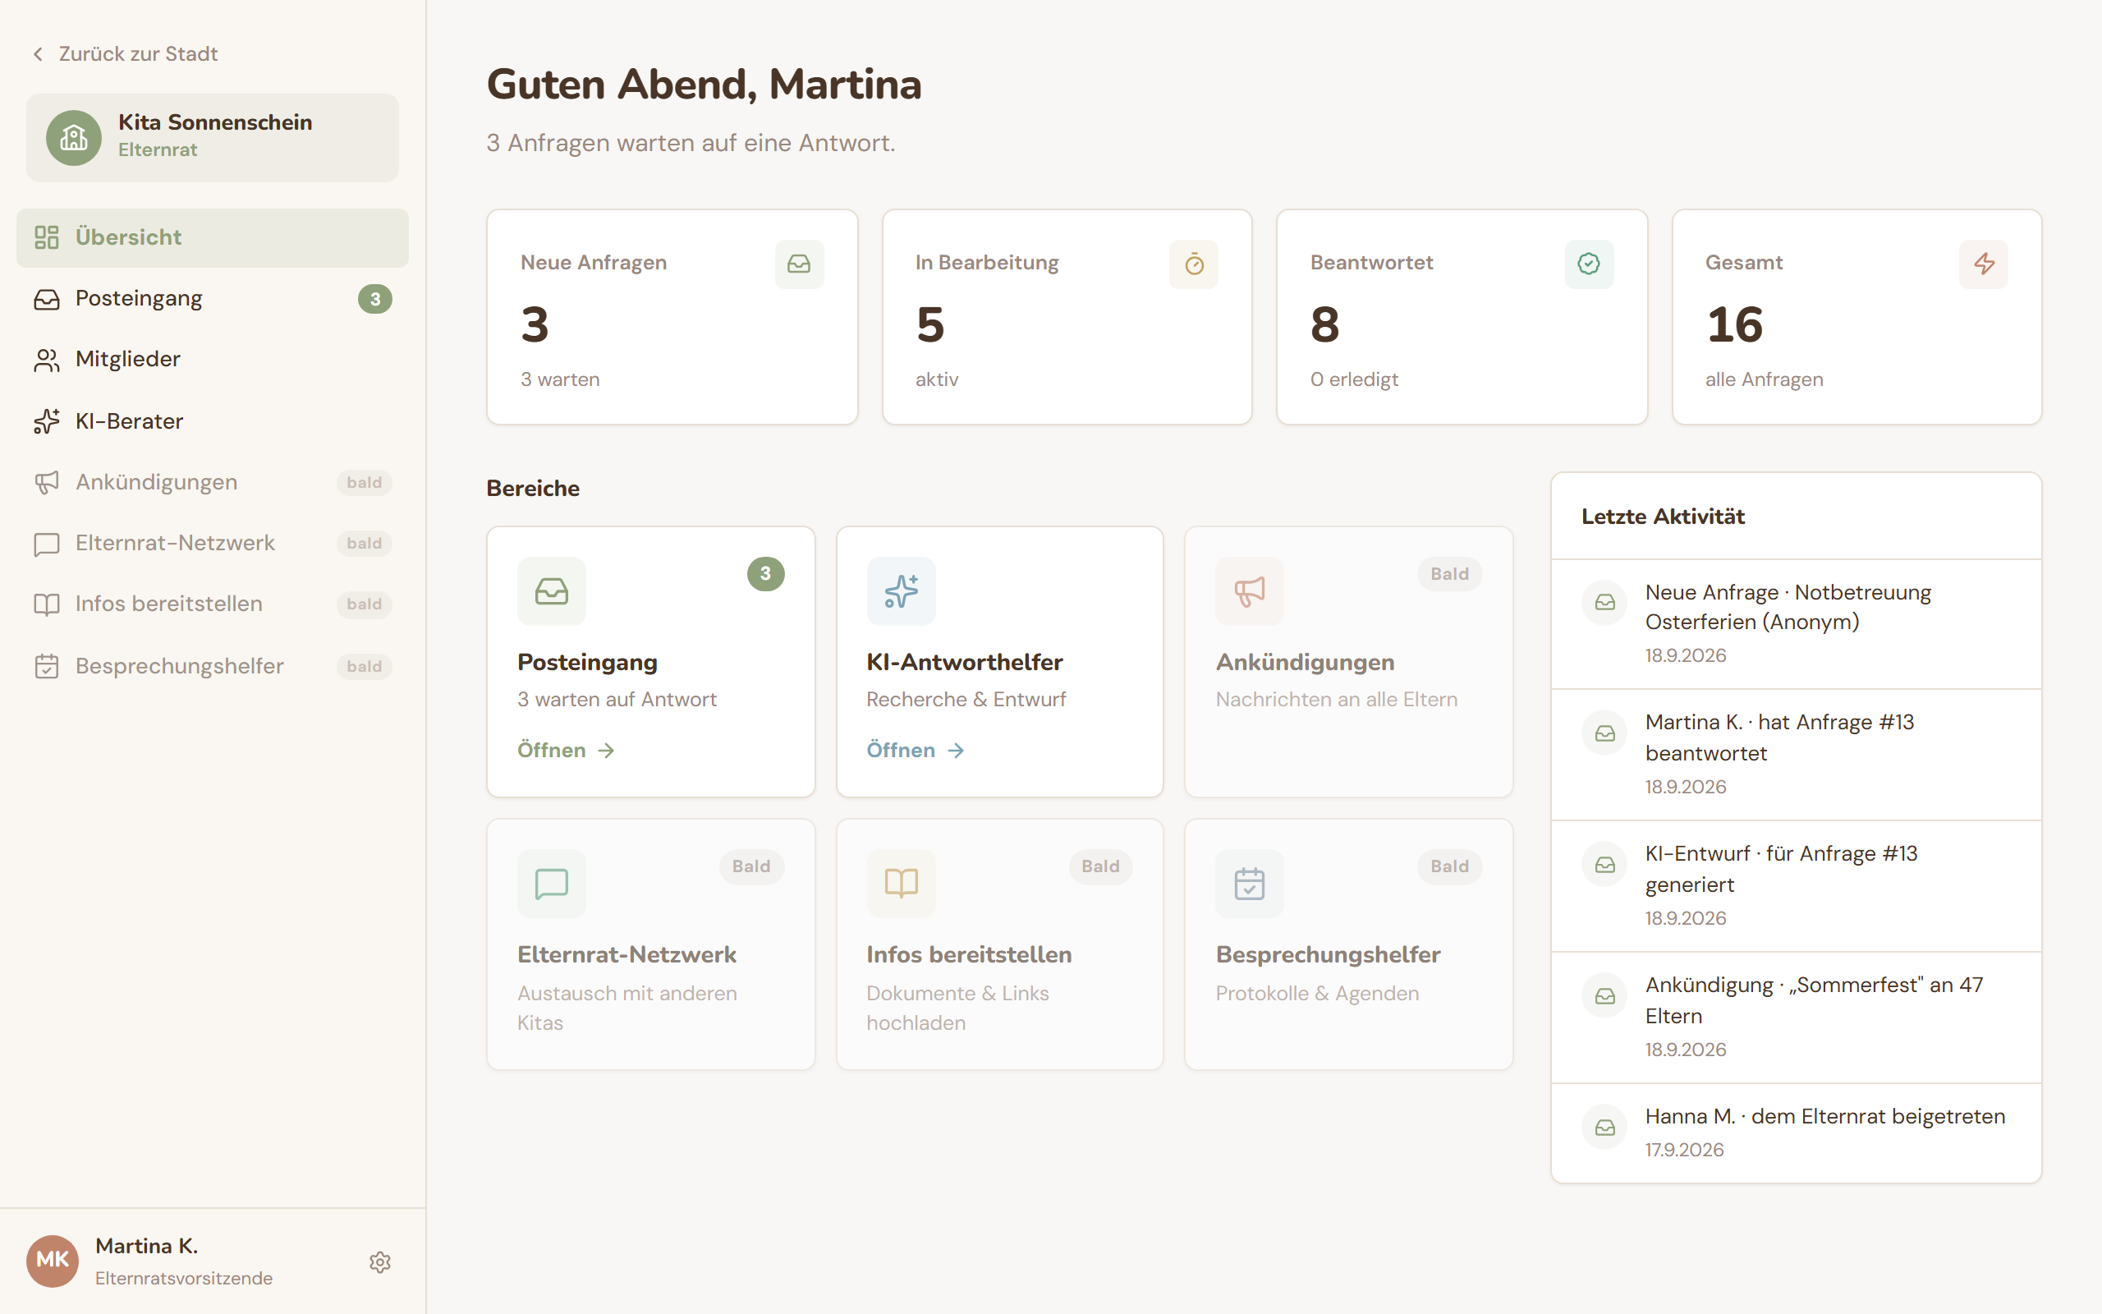
Task: Click the inbox icon on Neue Anfragen card
Action: [799, 264]
